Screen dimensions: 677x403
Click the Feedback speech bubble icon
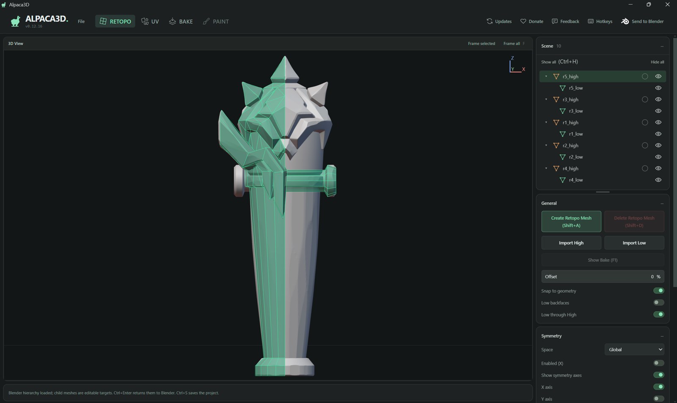coord(555,21)
